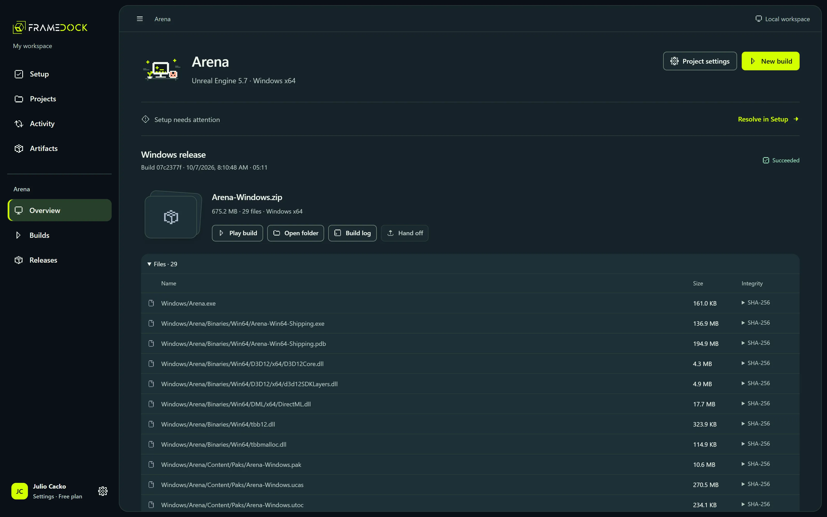Expand SHA-256 for DirectML.dll
This screenshot has height=517, width=827.
tap(756, 404)
